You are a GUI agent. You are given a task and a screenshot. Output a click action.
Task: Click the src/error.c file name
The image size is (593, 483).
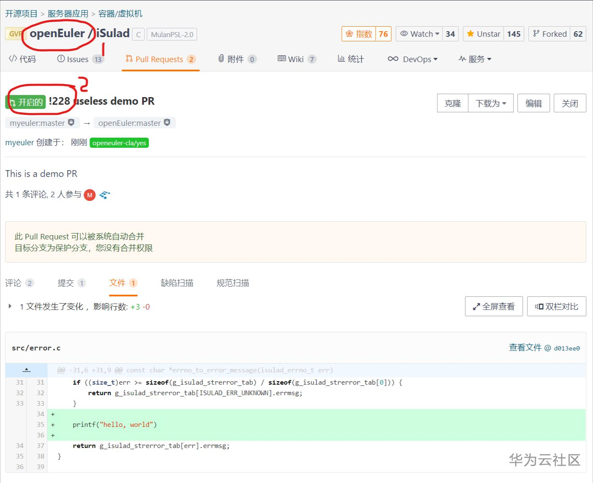pos(36,348)
